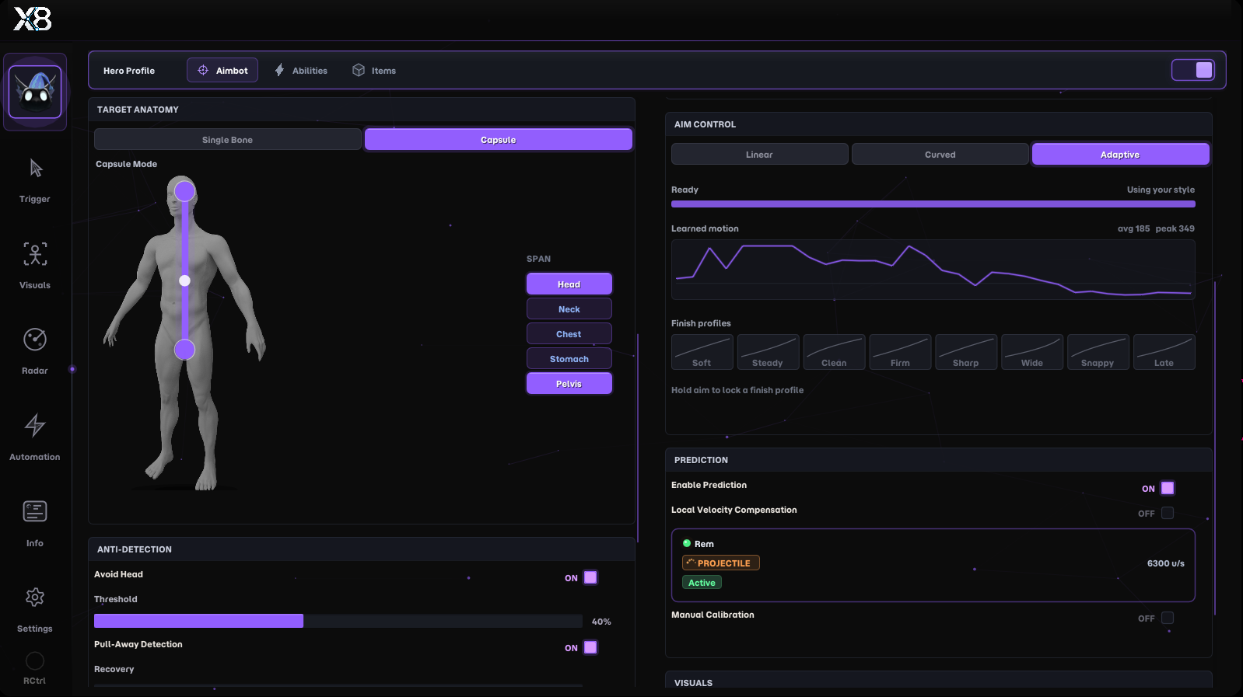Image resolution: width=1243 pixels, height=697 pixels.
Task: Select Neck in Span list
Action: [569, 309]
